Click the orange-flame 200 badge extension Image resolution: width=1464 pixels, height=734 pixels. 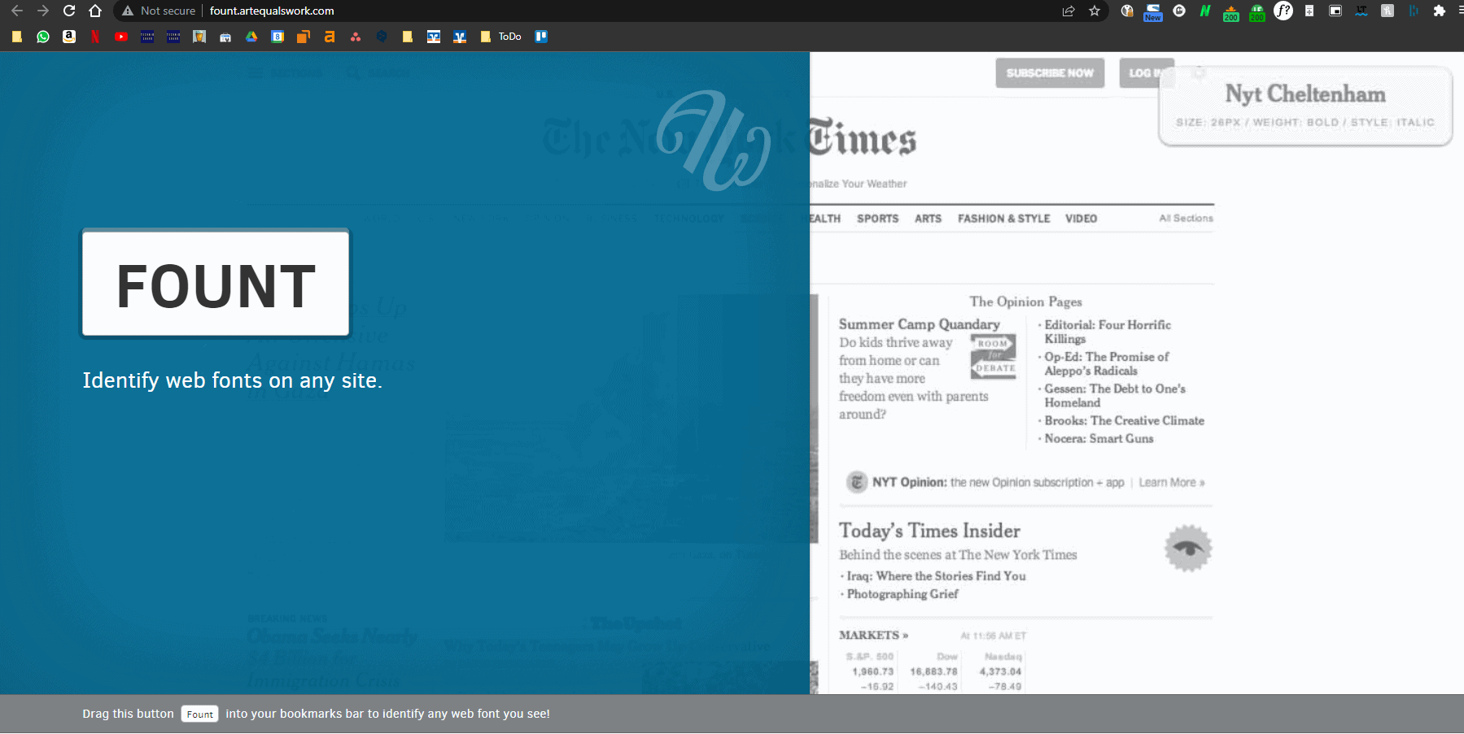click(x=1231, y=12)
